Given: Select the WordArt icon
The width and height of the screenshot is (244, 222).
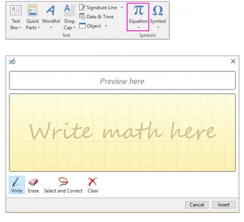Looking at the screenshot, I should point(51,11).
